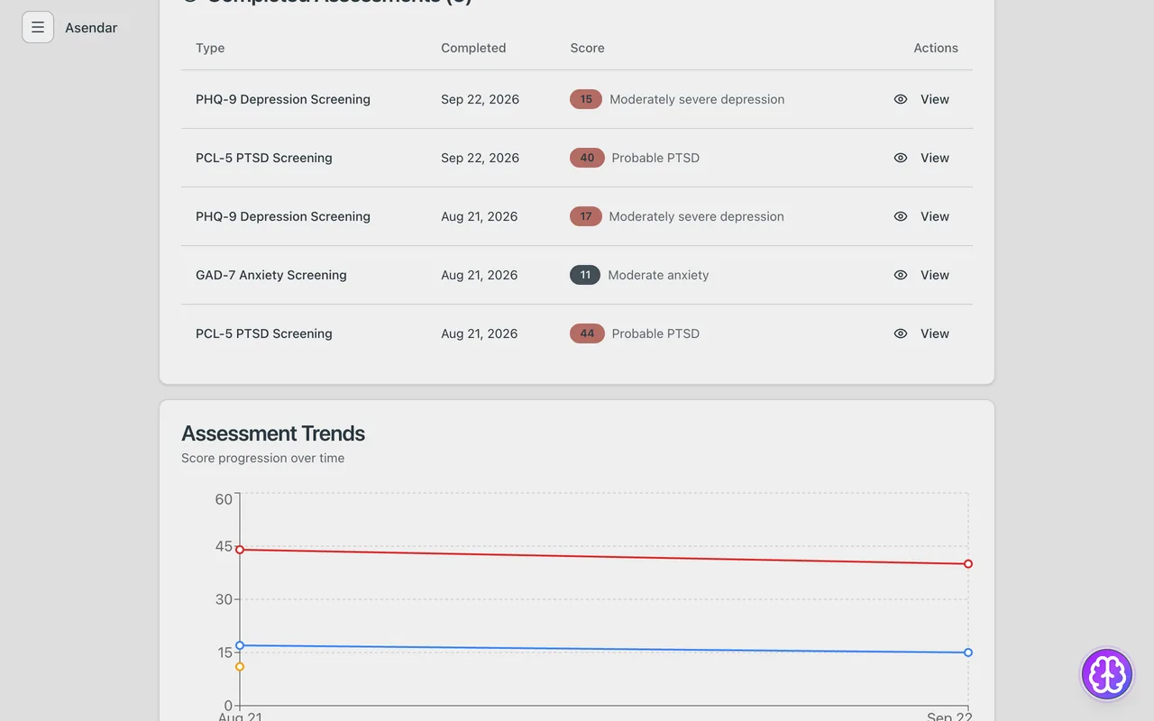Select the yellow chart data point
Viewport: 1154px width, 721px height.
pos(240,667)
